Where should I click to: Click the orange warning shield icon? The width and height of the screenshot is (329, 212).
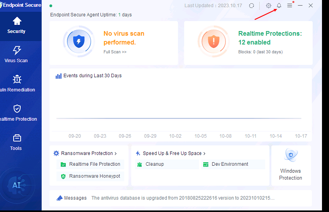pos(214,42)
